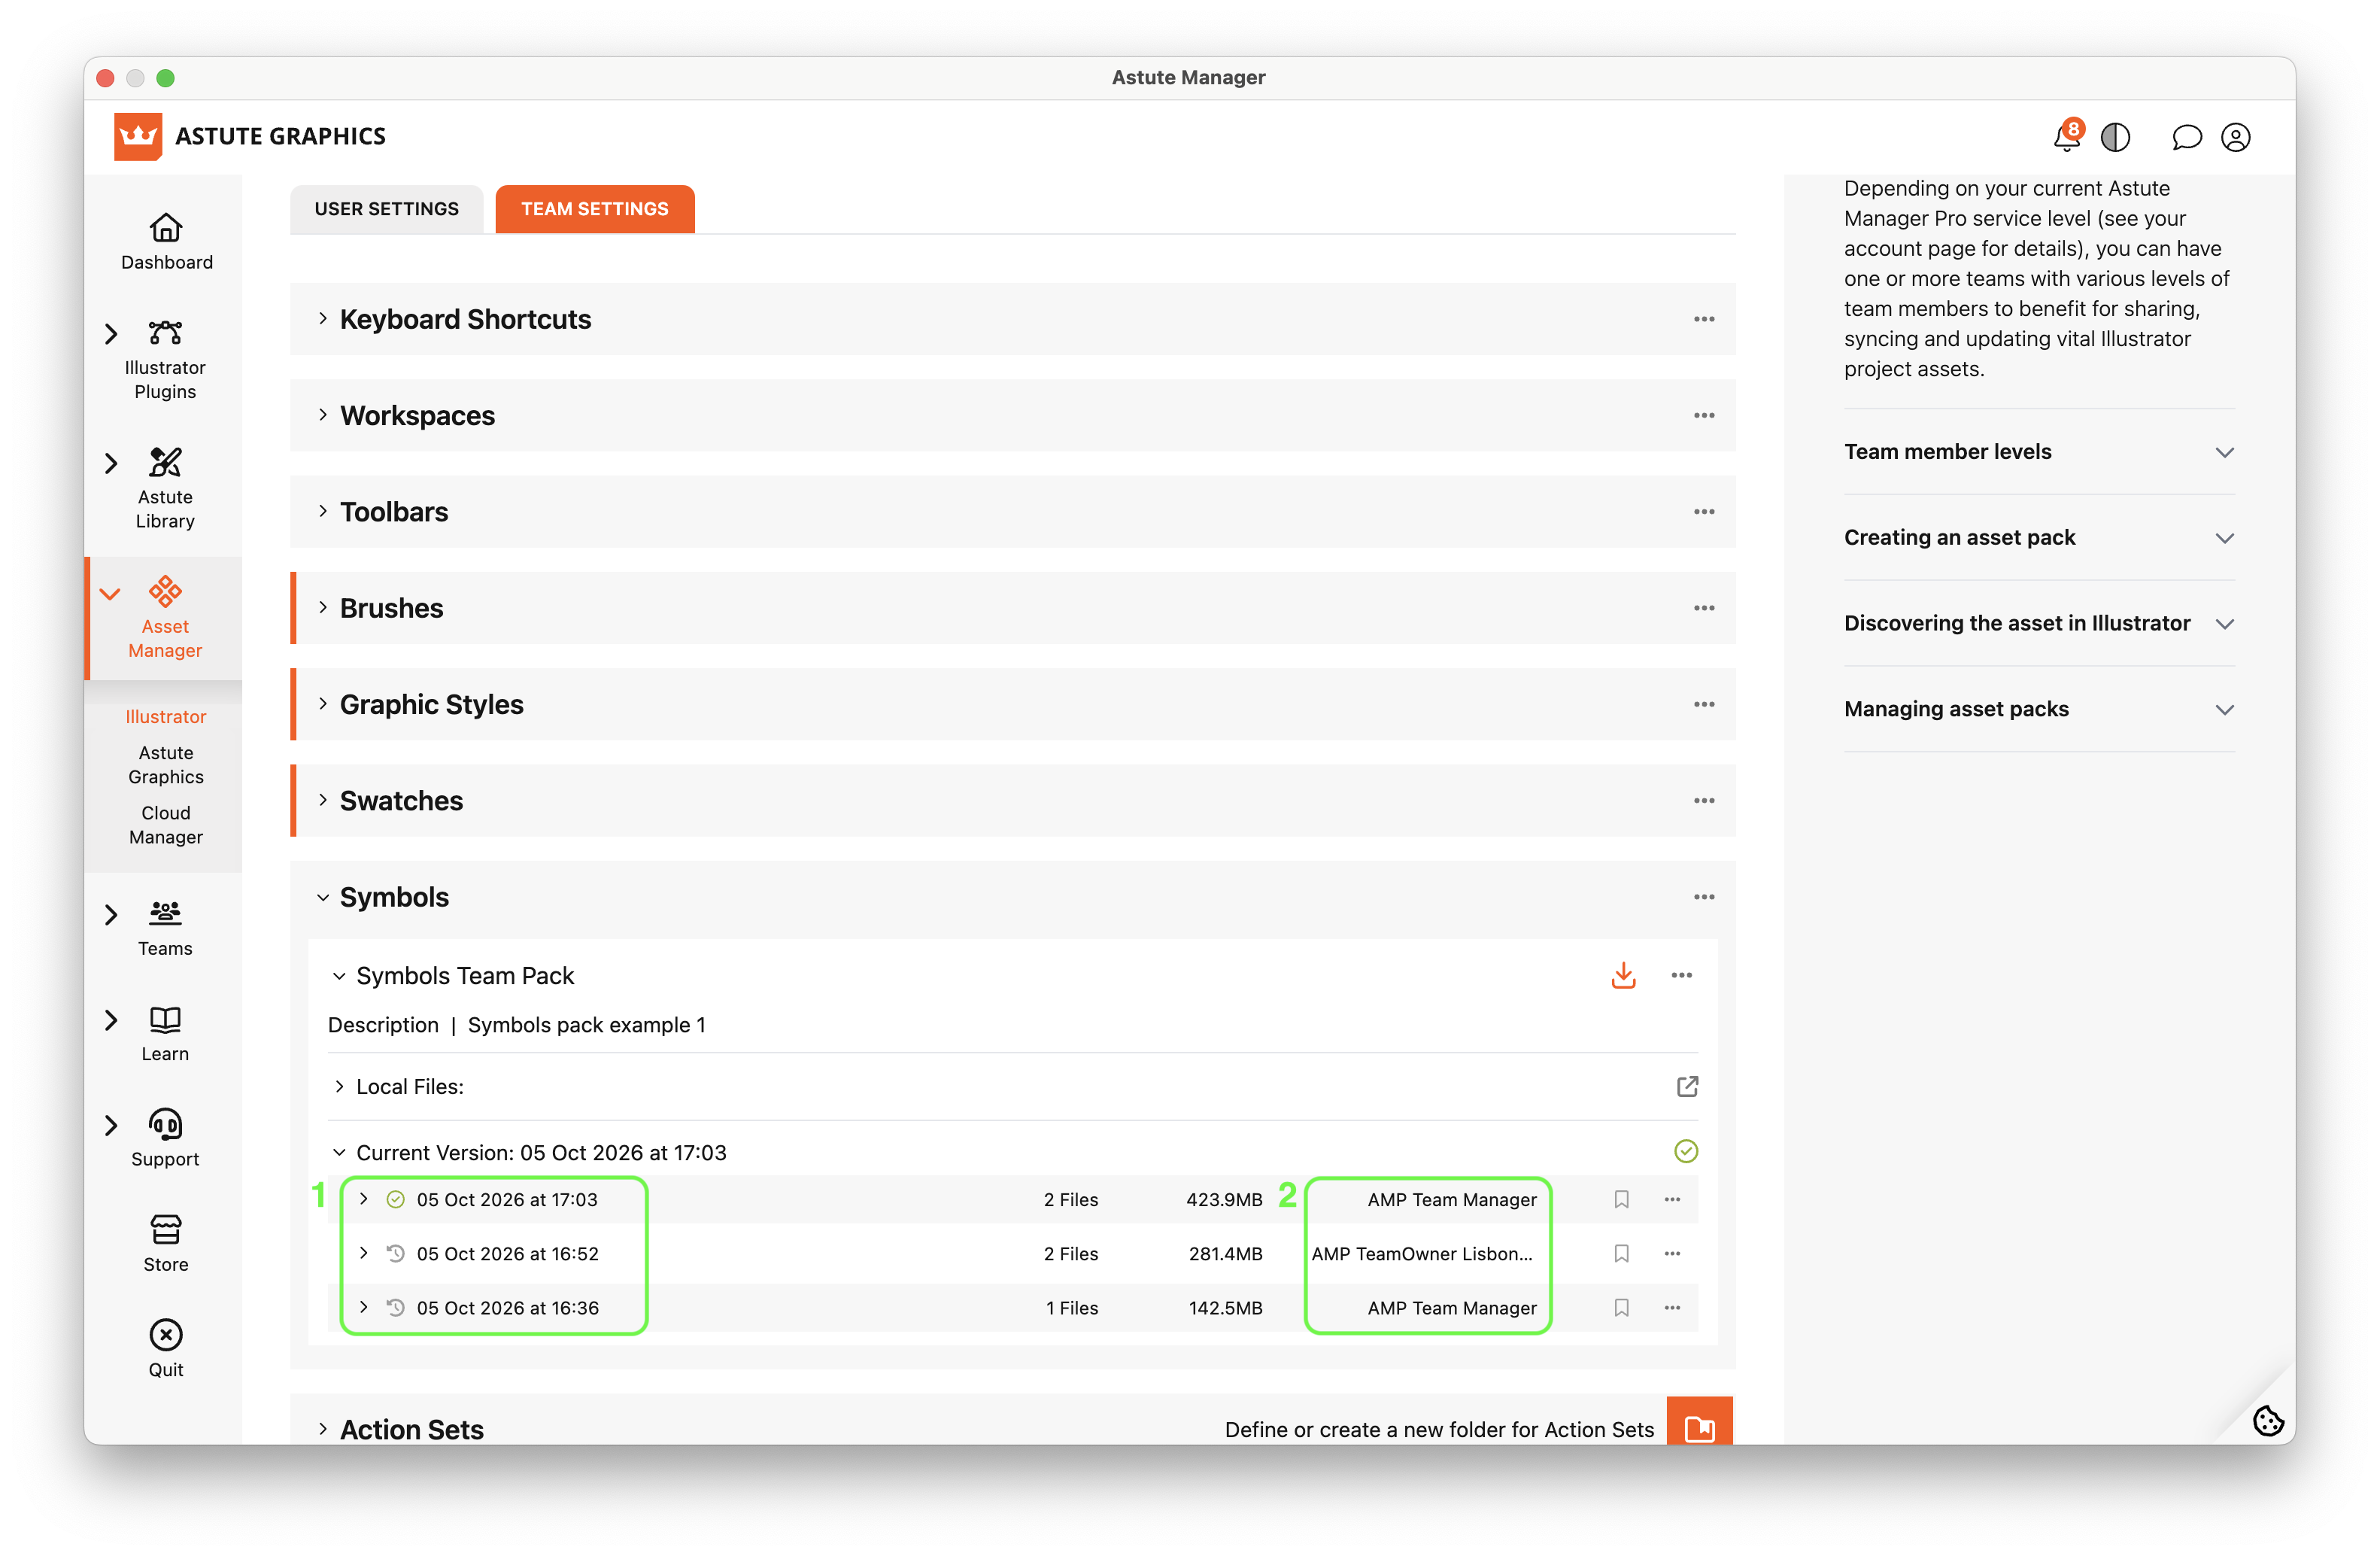Screen dimensions: 2380x1556
Task: Collapse the Current Version list
Action: [x=339, y=1152]
